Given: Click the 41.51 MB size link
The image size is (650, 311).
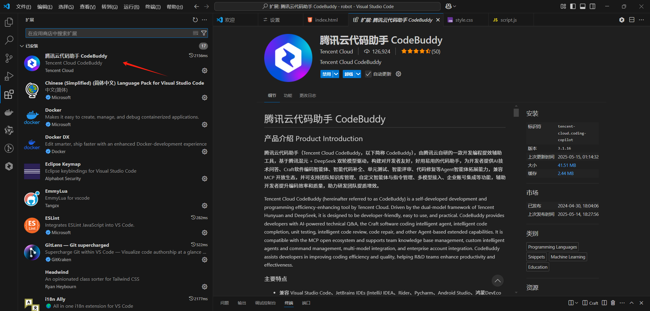Looking at the screenshot, I should (567, 165).
